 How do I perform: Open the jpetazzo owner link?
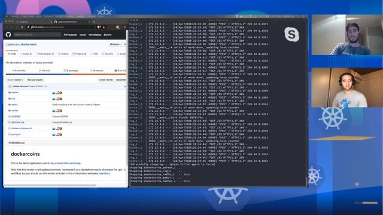[13, 44]
